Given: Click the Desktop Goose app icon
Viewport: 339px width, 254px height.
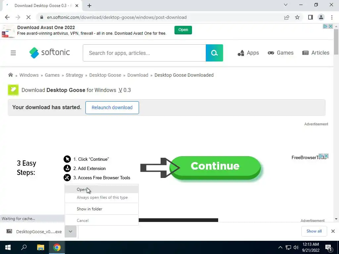Looking at the screenshot, I should pyautogui.click(x=13, y=90).
